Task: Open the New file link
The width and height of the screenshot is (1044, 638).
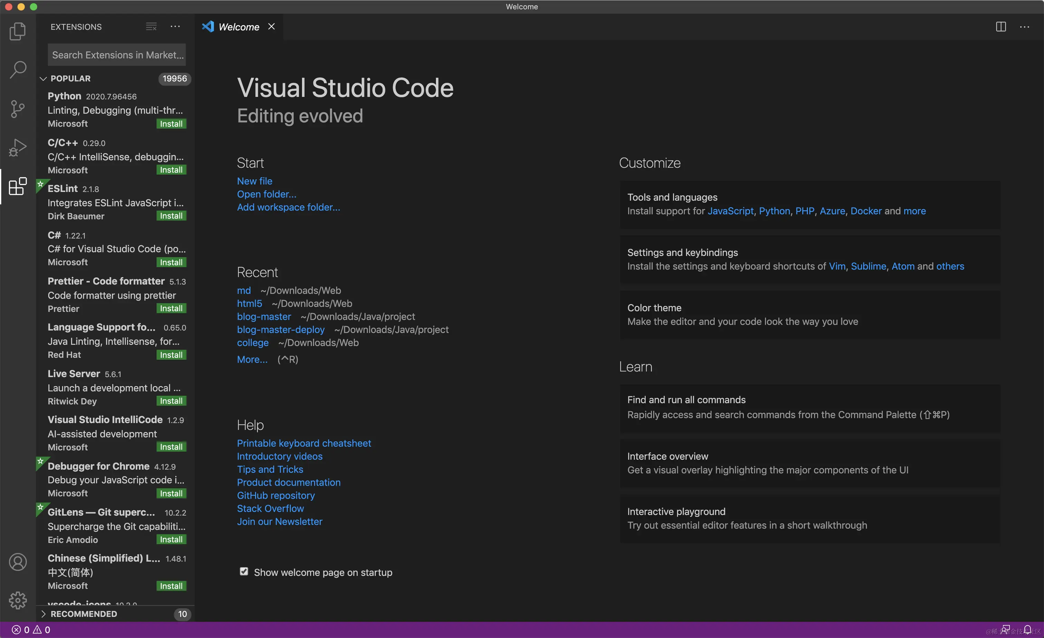Action: pos(254,181)
